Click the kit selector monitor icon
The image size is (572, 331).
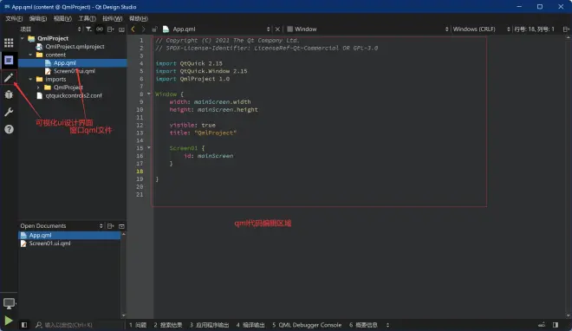click(x=9, y=303)
